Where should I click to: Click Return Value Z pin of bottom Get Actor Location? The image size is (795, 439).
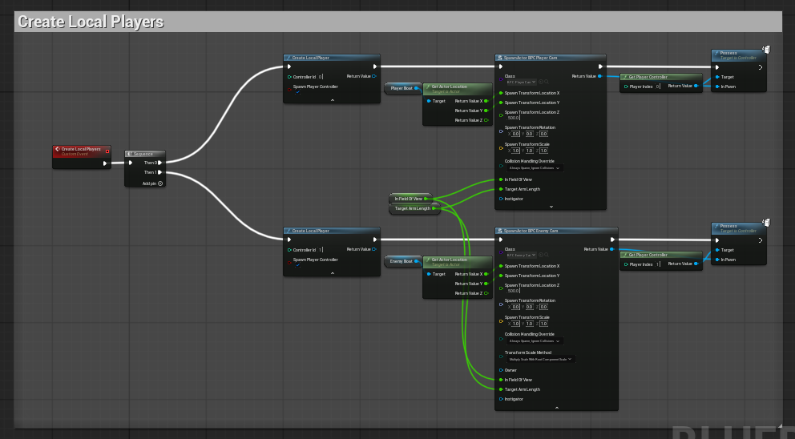point(486,293)
